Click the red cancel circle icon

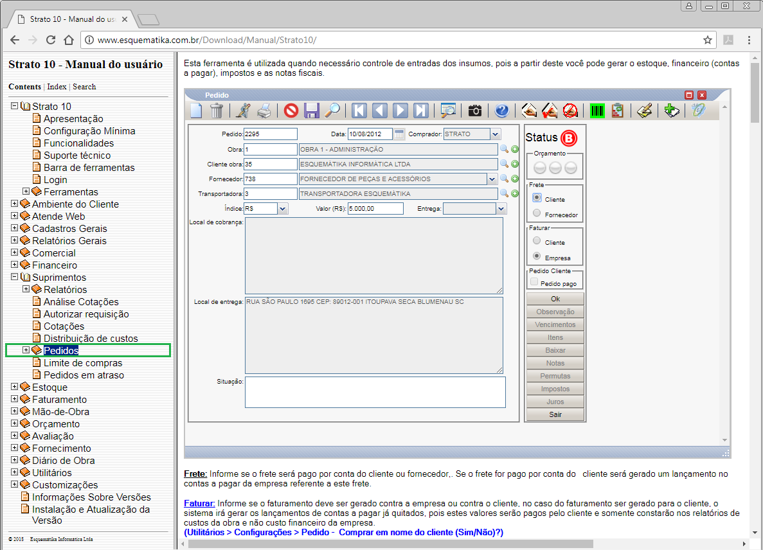tap(291, 111)
